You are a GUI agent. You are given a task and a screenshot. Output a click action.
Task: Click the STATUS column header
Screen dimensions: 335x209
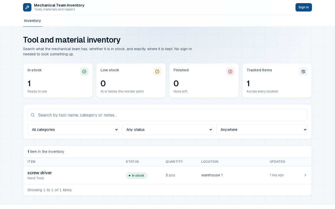point(132,162)
